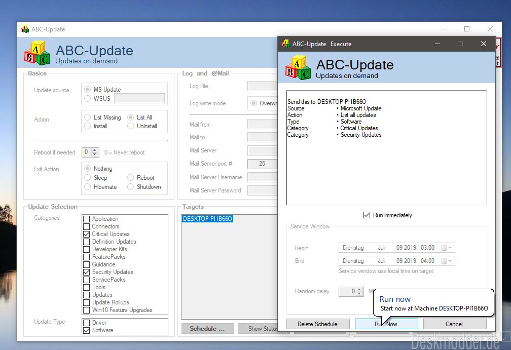Close the main ABC-Update window
This screenshot has width=511, height=350.
(x=490, y=29)
